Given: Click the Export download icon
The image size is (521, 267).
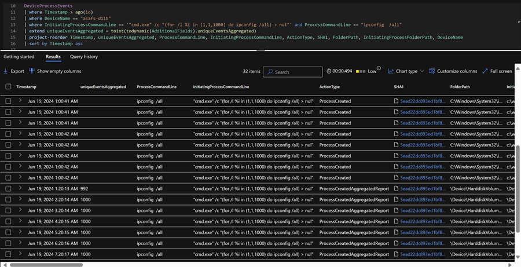Looking at the screenshot, I should (6, 71).
